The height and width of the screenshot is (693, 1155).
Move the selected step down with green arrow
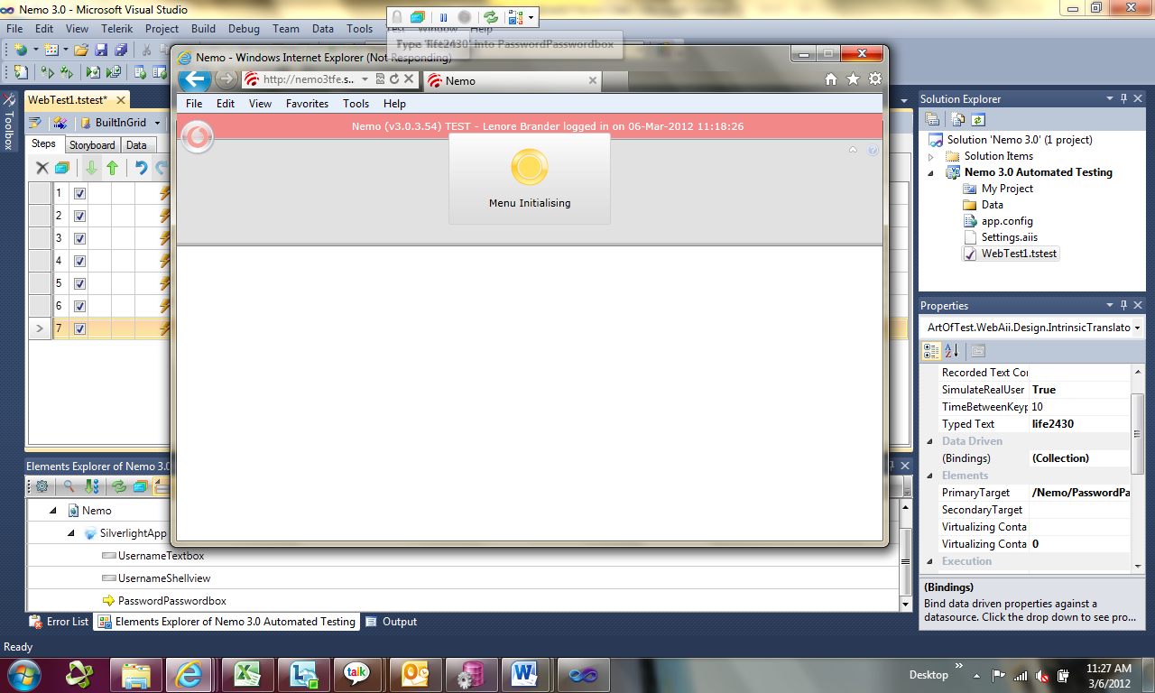[x=91, y=167]
